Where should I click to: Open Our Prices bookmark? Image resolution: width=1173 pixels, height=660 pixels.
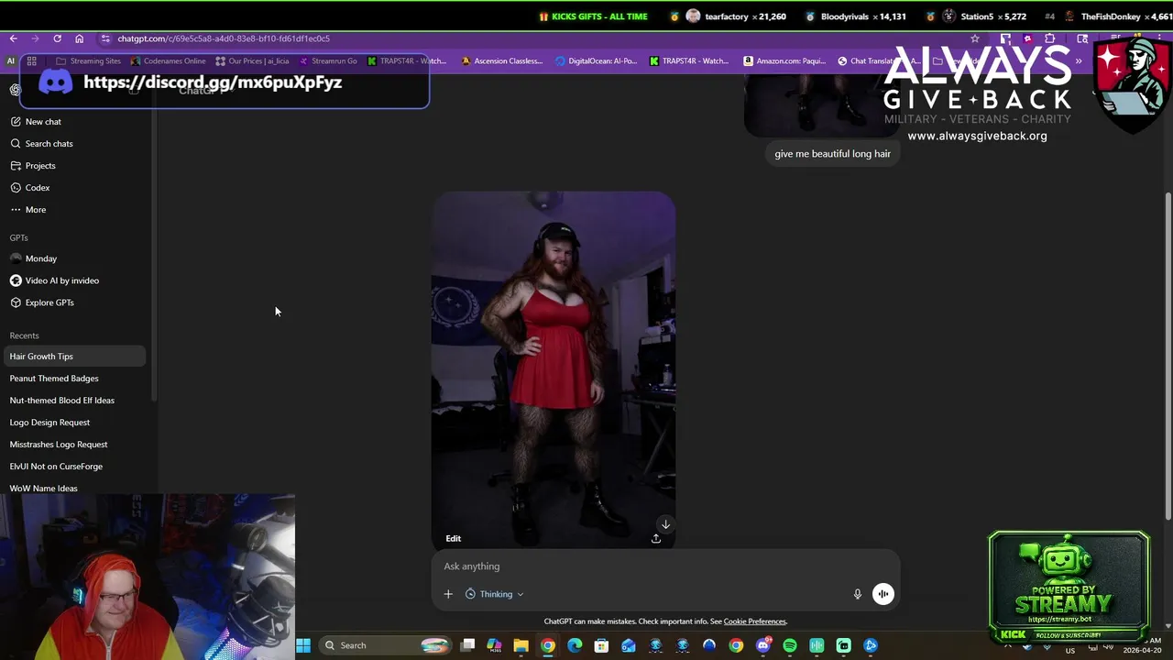[252, 61]
